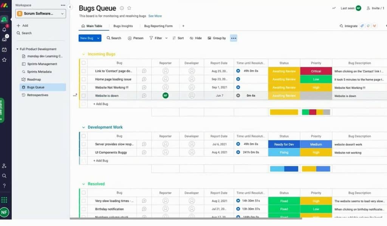Image resolution: width=387 pixels, height=226 pixels.
Task: Tick checkbox for UI Components Buggy row
Action: click(x=84, y=153)
